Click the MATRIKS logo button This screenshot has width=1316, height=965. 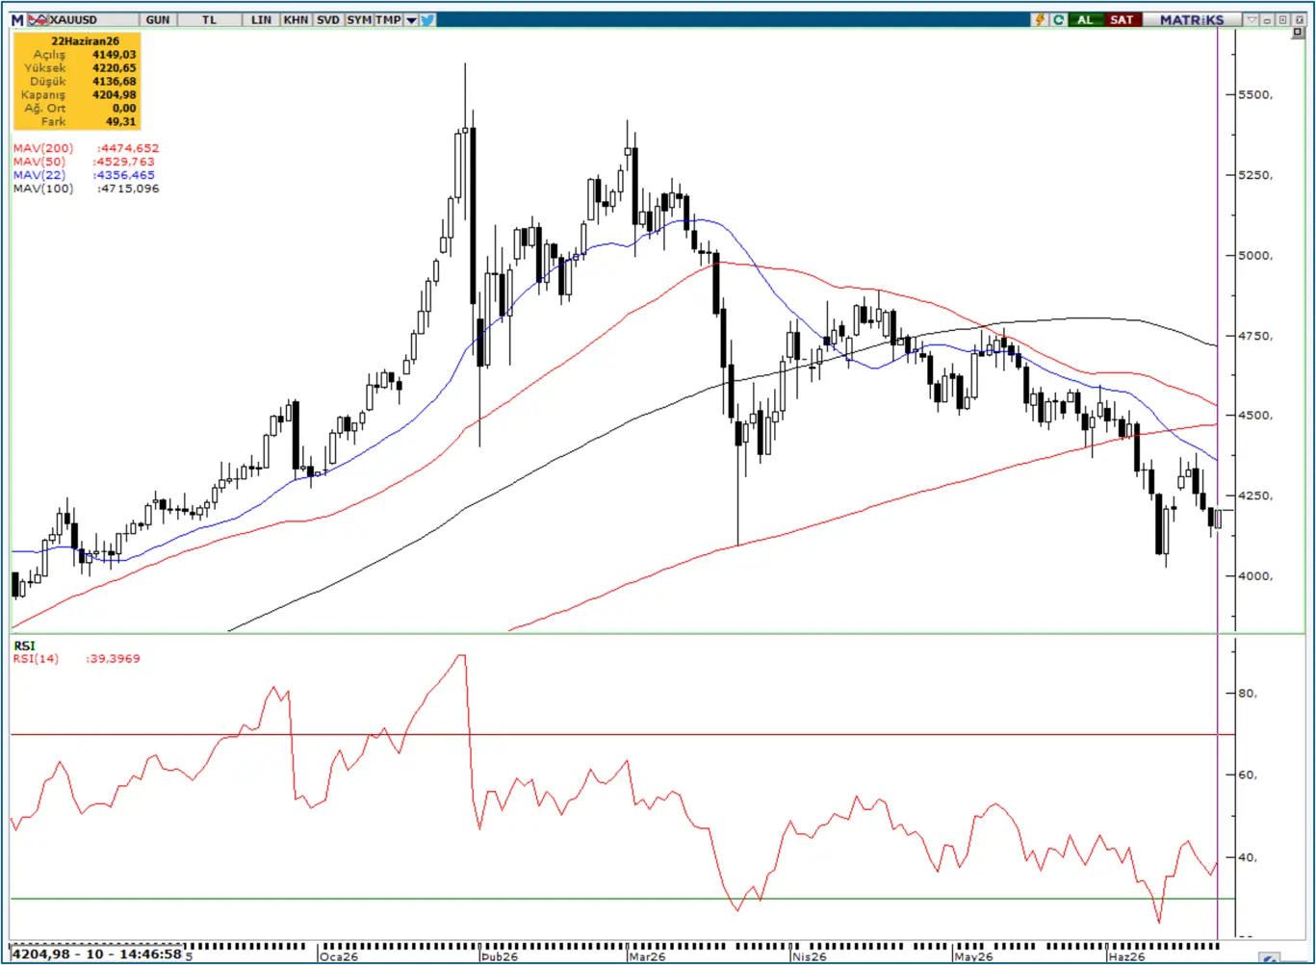point(1192,19)
